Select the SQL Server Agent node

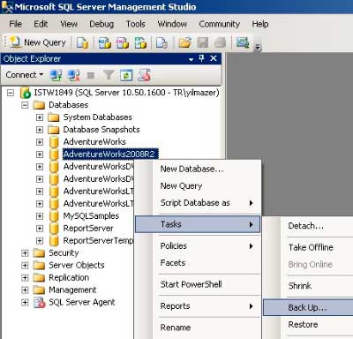[x=82, y=302]
